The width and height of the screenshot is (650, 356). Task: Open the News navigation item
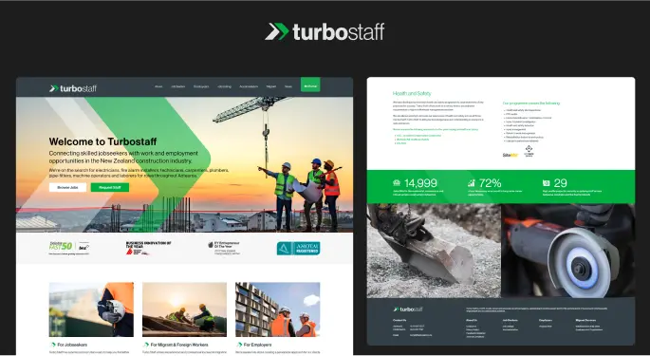tap(288, 86)
